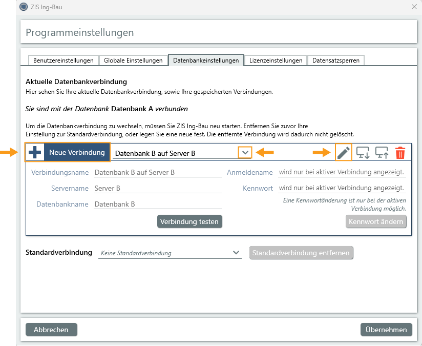Click the Neue Verbindung button
Viewport: 422px width, 346px height.
click(67, 152)
